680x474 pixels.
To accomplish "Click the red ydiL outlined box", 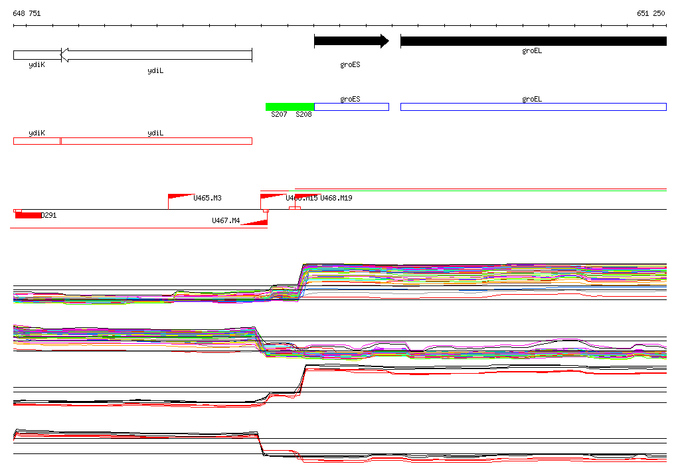I will click(157, 141).
